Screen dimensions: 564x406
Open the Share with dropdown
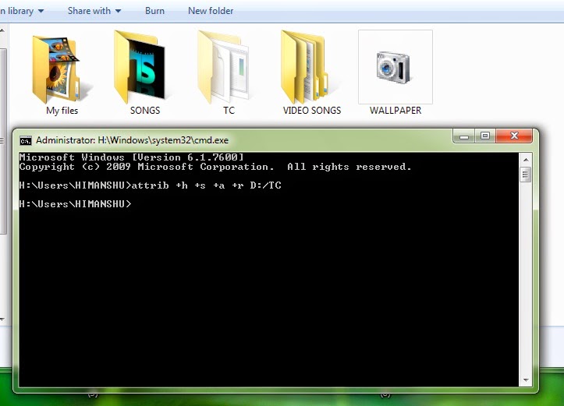click(94, 11)
